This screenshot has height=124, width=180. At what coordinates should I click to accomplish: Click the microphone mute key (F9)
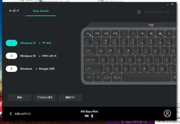pos(169,33)
